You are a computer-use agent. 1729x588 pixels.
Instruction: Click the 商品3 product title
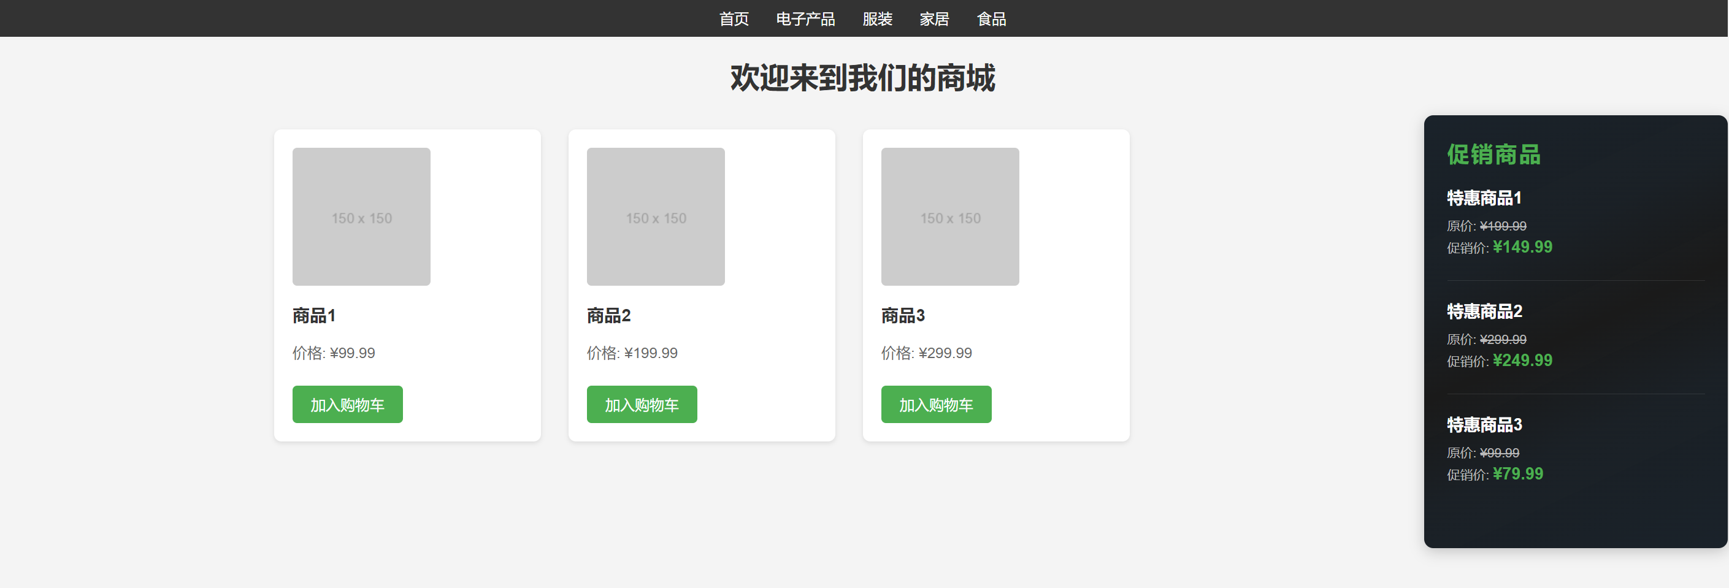(903, 316)
